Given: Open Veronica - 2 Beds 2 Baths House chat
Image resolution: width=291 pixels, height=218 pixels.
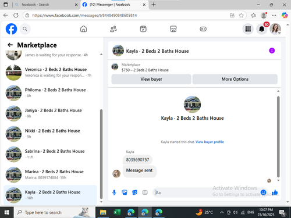Looking at the screenshot, I should pyautogui.click(x=50, y=73).
